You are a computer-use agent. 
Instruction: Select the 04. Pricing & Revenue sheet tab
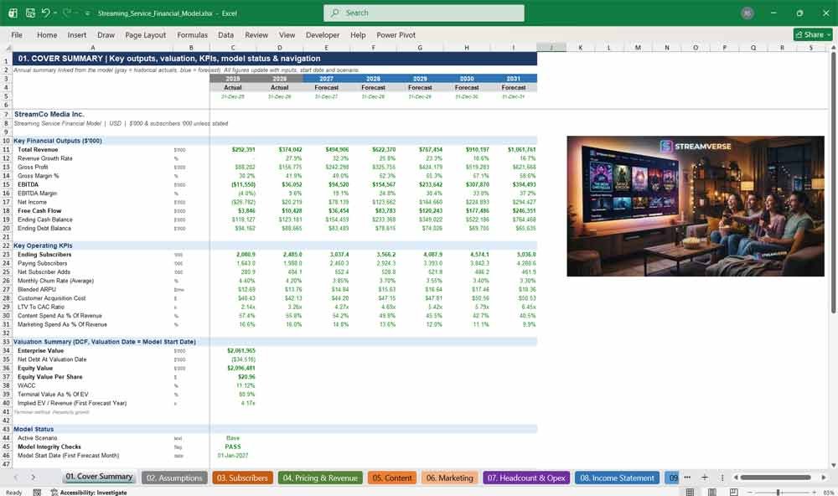click(x=320, y=478)
